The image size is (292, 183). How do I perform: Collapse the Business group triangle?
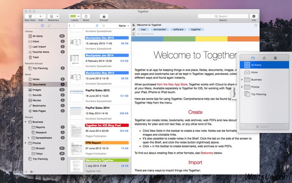[x=26, y=122]
